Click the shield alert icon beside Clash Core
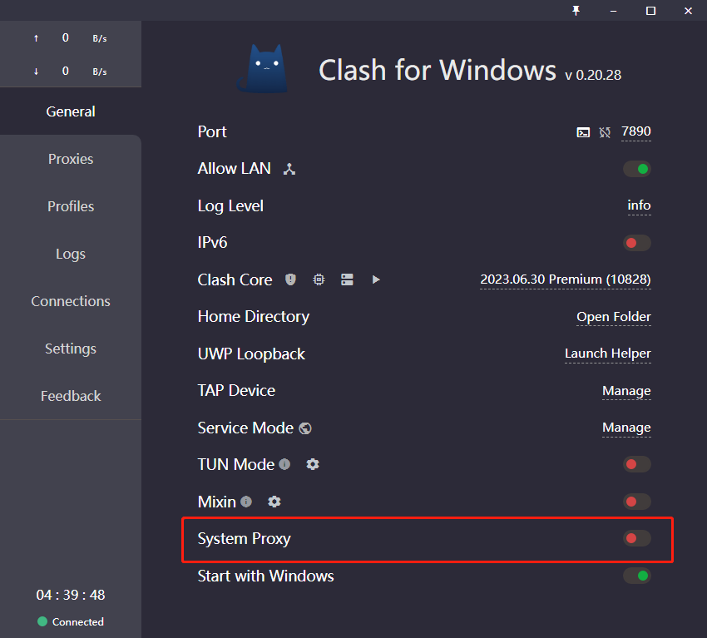Image resolution: width=707 pixels, height=638 pixels. pyautogui.click(x=290, y=279)
